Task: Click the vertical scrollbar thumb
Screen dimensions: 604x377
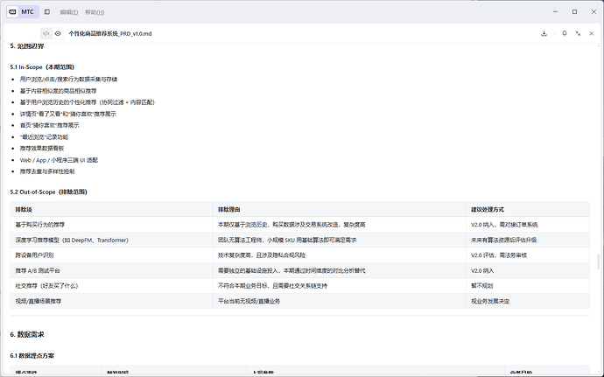Action: (598, 262)
